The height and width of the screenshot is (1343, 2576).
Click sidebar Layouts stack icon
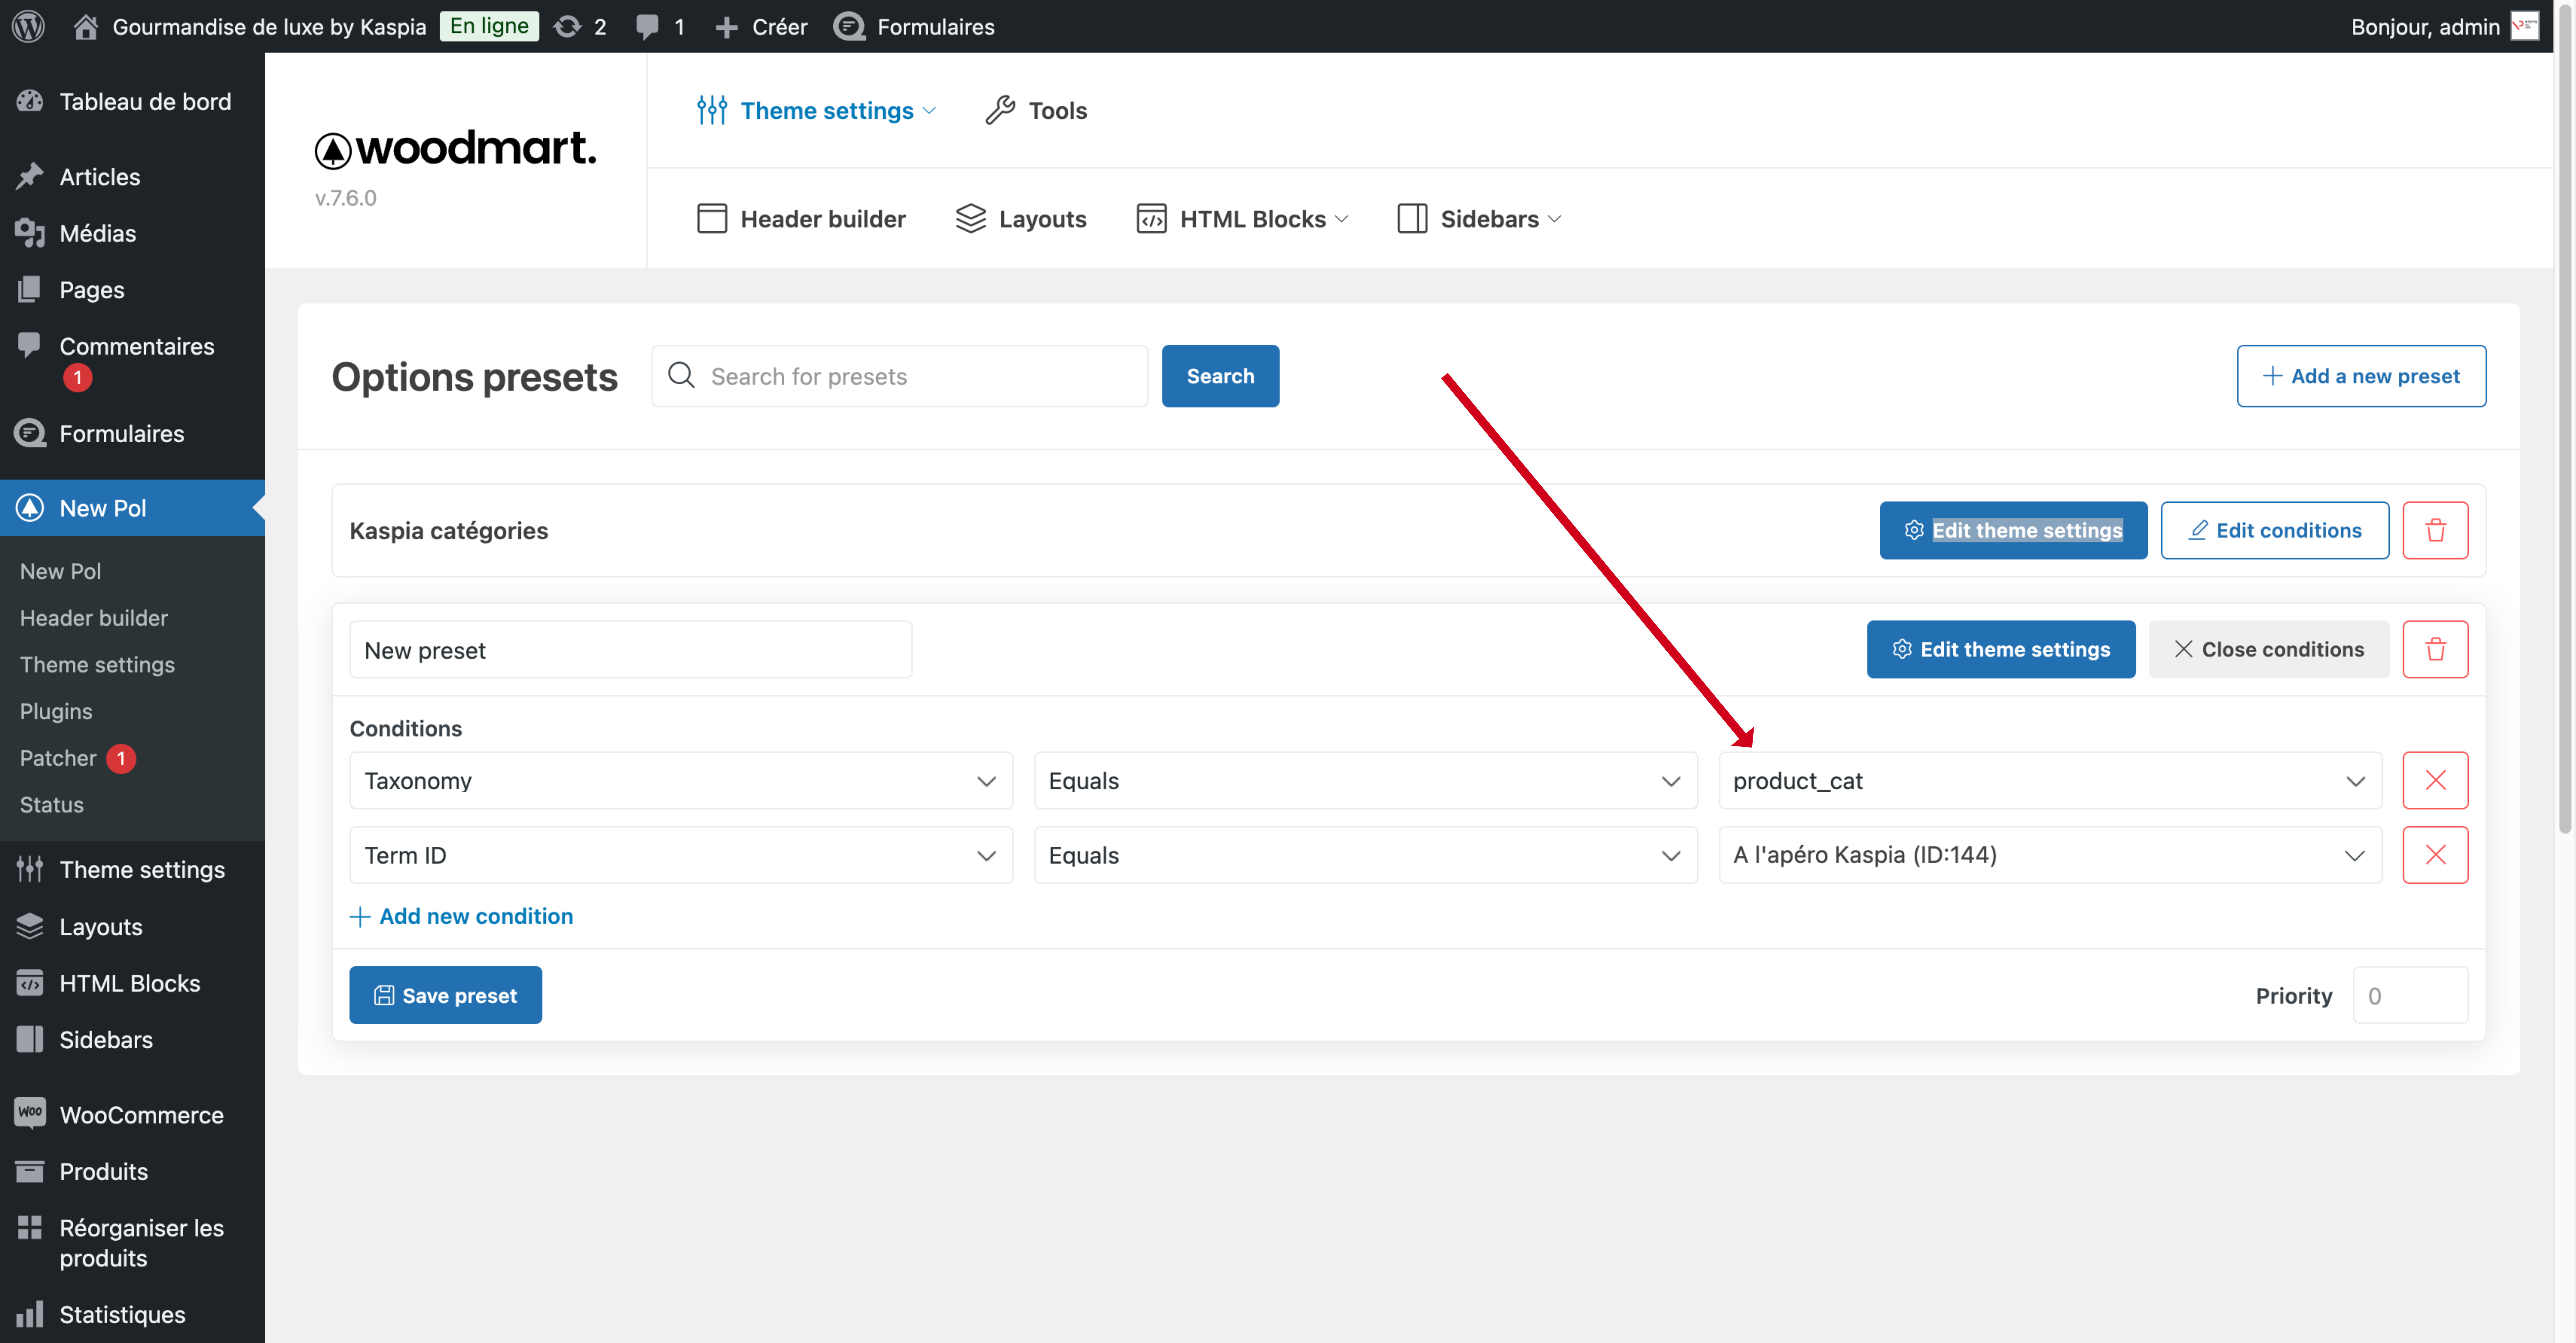pyautogui.click(x=30, y=926)
